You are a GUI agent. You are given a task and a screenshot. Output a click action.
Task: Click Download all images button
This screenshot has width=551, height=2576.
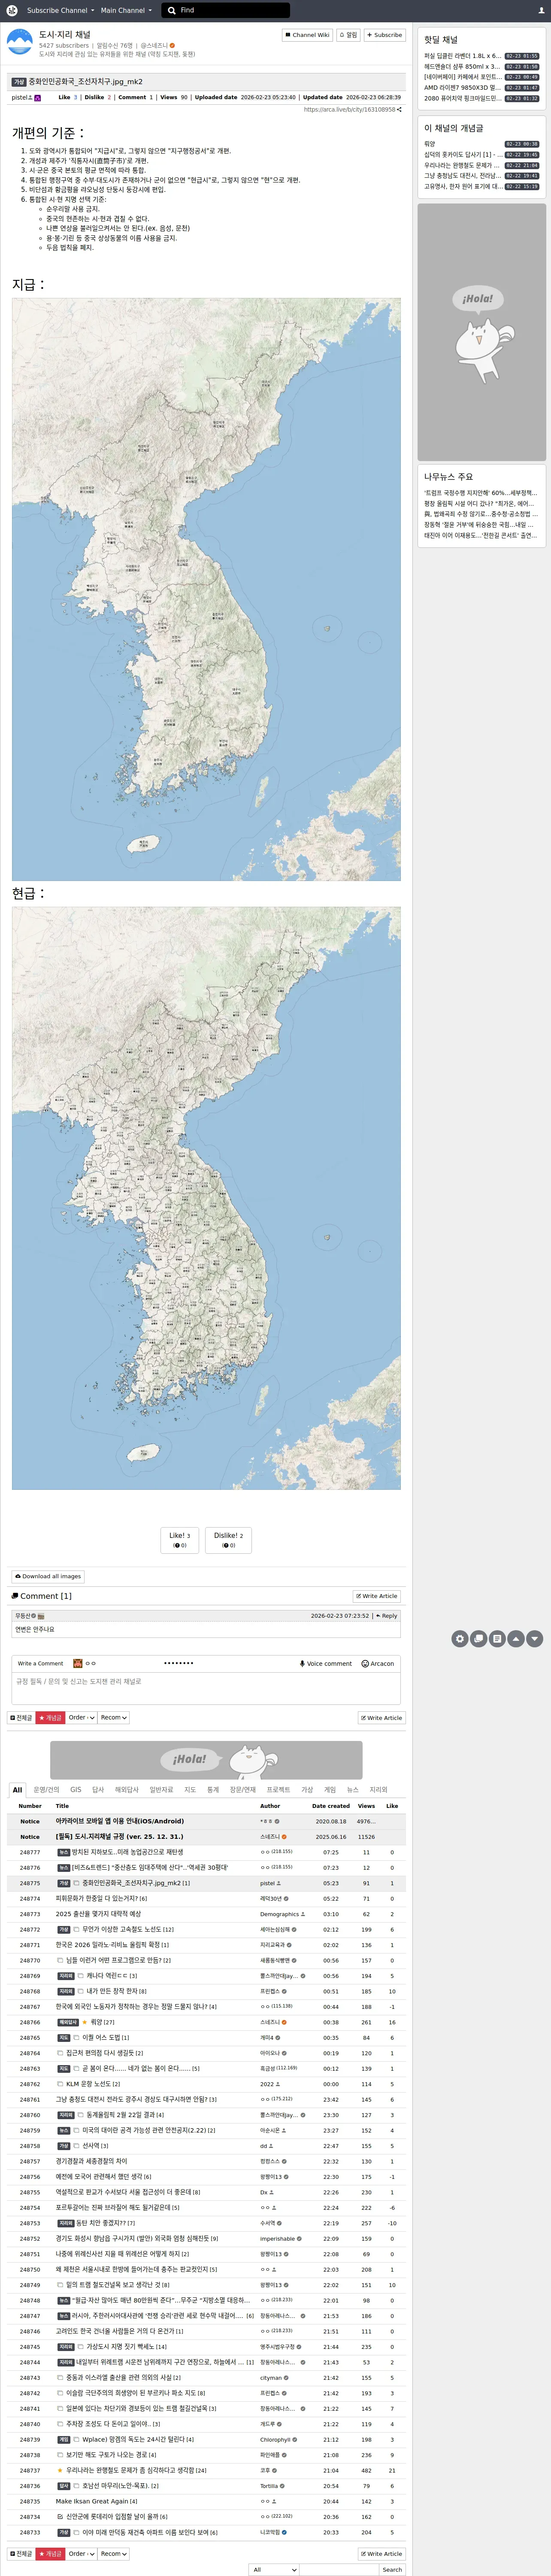click(48, 1576)
